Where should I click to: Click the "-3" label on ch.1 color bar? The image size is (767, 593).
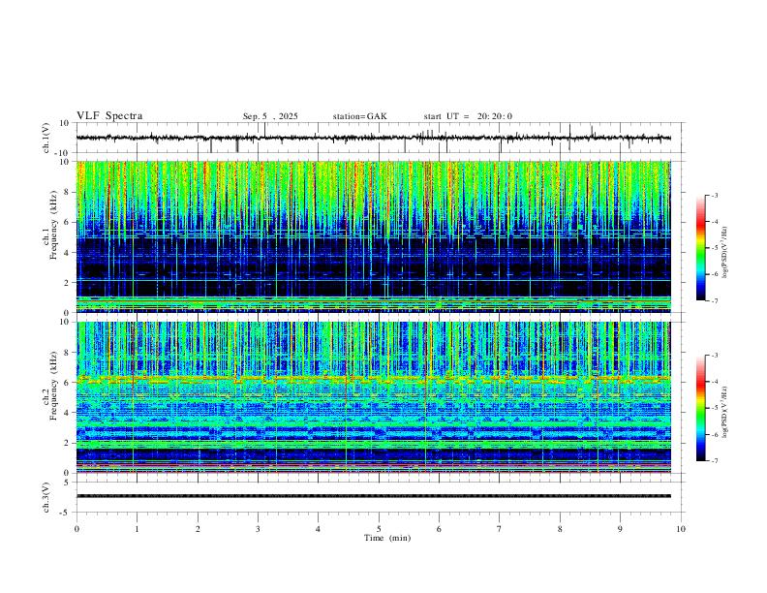tap(714, 195)
